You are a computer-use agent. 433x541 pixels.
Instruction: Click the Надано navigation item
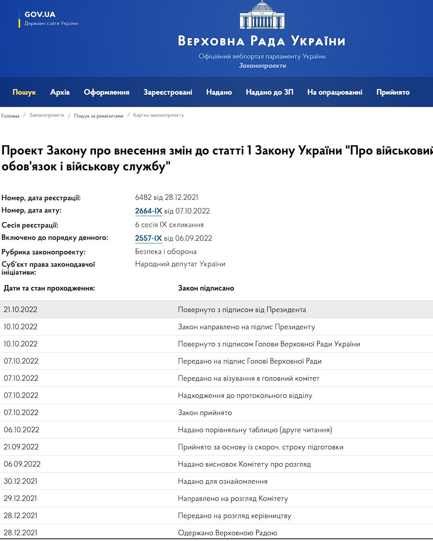point(219,92)
